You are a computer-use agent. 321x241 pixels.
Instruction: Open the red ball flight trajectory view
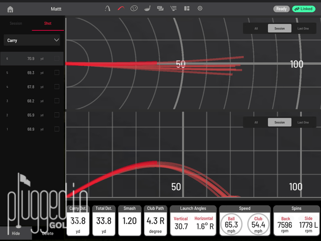[121, 9]
